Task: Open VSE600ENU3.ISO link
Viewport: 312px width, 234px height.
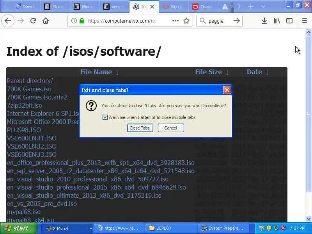Action: pyautogui.click(x=32, y=154)
